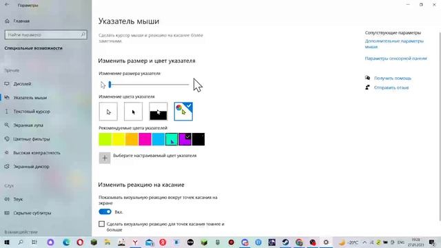The height and width of the screenshot is (248, 441).
Task: Click the Отправить отзыв link
Action: pyautogui.click(x=391, y=87)
